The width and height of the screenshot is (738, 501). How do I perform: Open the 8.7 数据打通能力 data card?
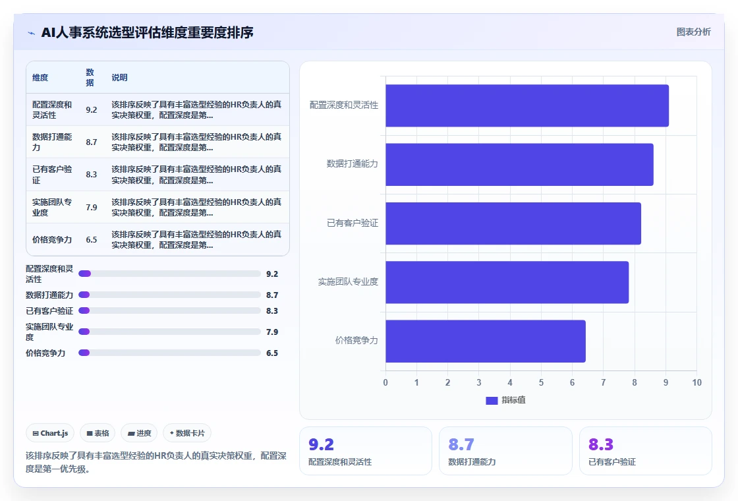(505, 451)
